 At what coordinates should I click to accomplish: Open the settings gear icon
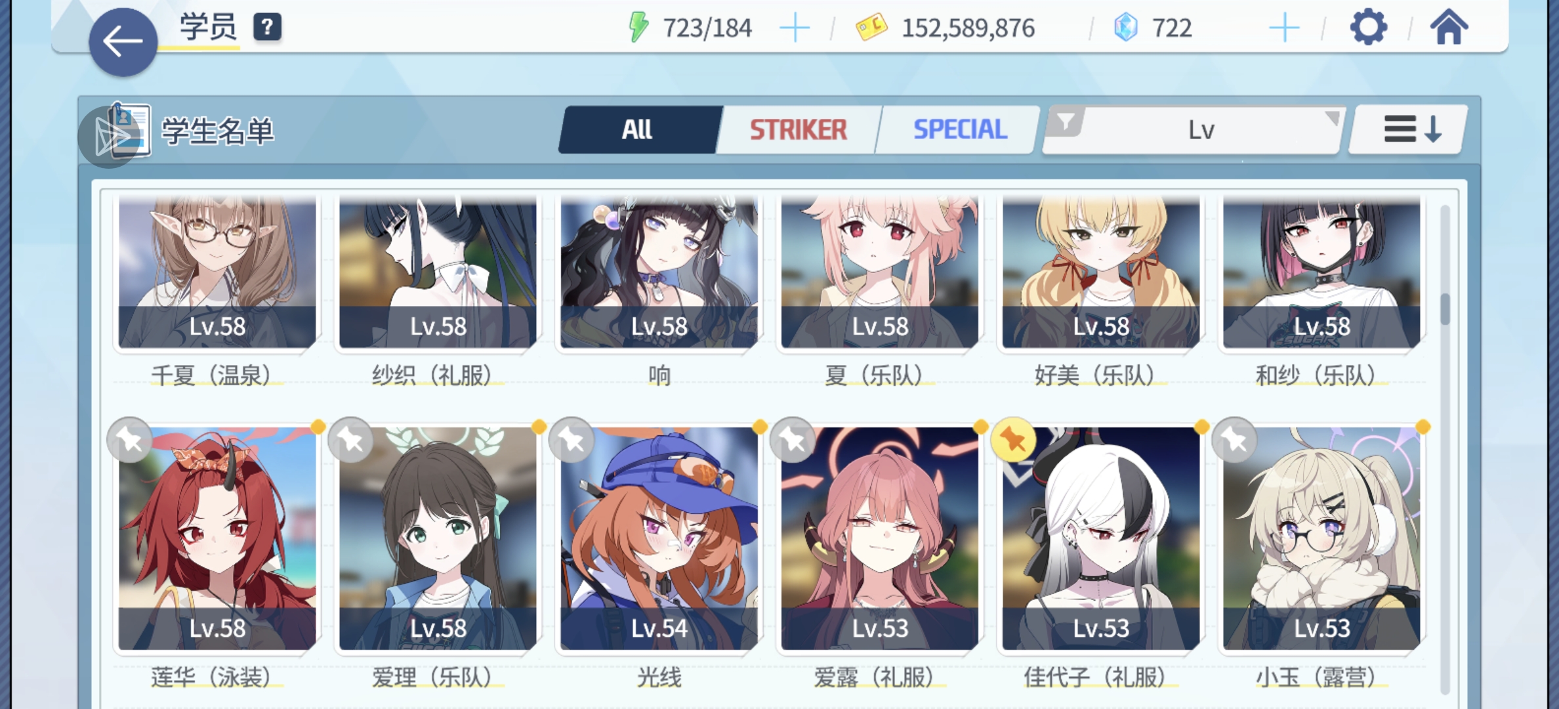tap(1368, 28)
